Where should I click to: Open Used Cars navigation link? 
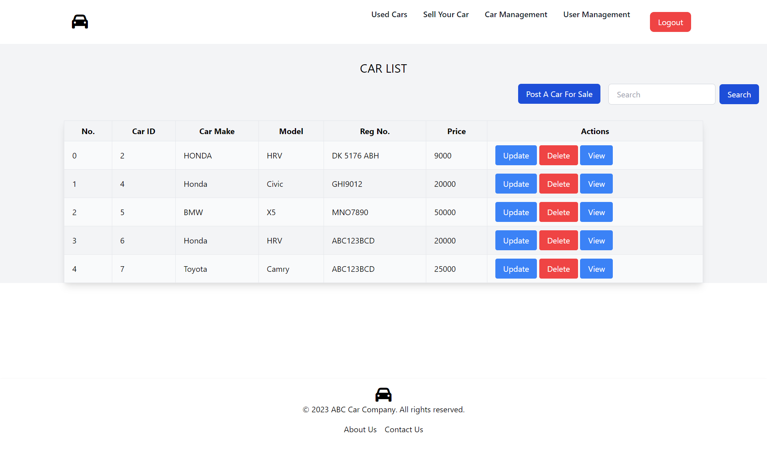389,14
